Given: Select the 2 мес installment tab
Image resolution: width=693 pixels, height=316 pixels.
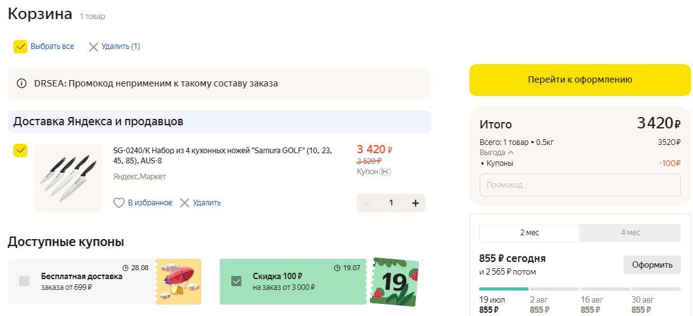Looking at the screenshot, I should pos(529,233).
